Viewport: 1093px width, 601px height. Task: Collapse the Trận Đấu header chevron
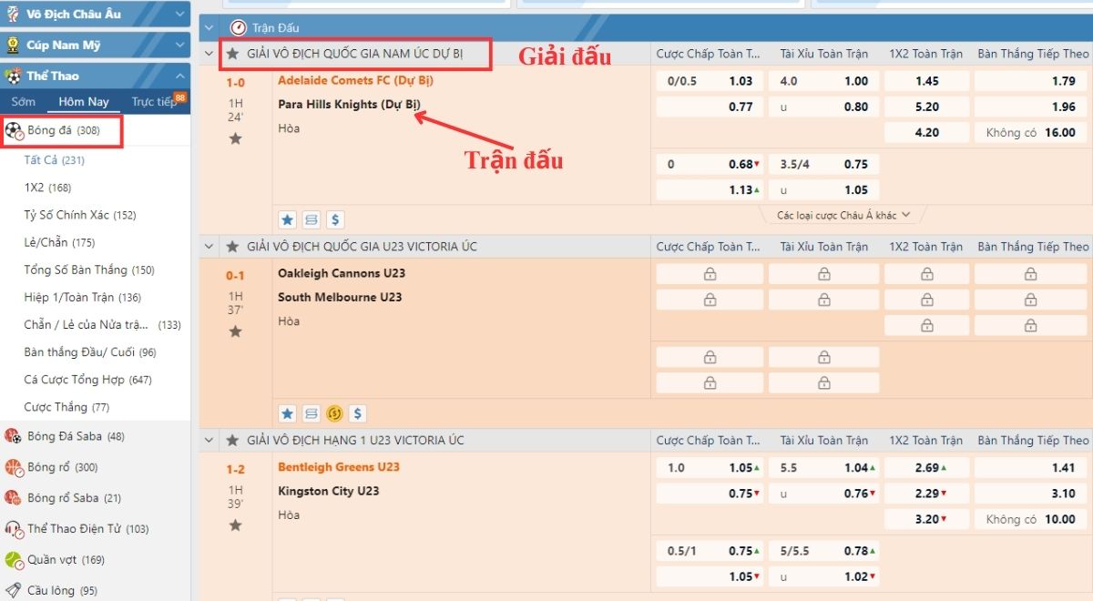(x=210, y=28)
